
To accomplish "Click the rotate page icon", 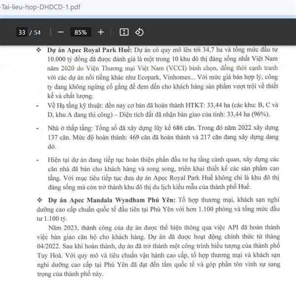I will point(139,32).
